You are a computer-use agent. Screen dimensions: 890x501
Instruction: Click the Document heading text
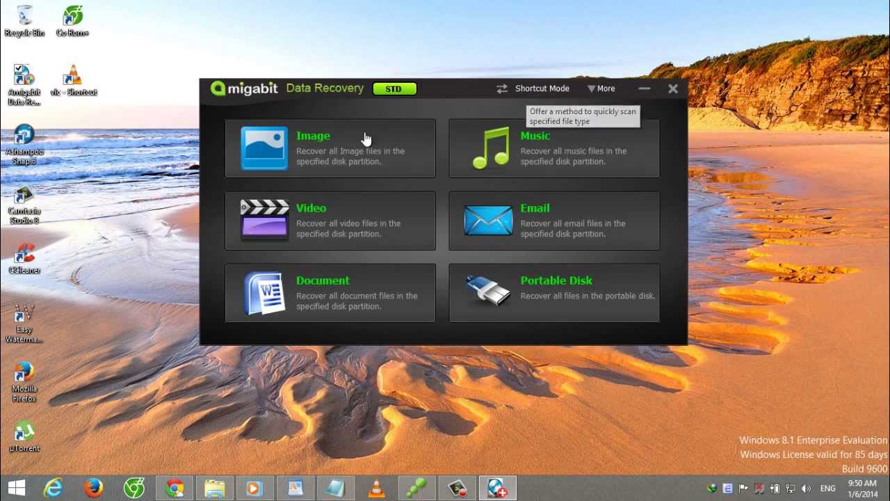click(x=323, y=280)
